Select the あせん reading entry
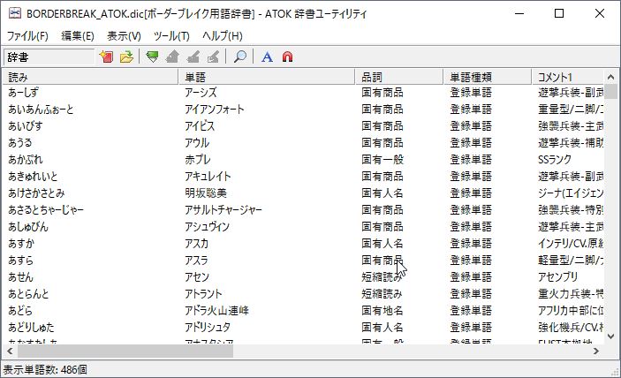621x378 pixels. [20, 276]
